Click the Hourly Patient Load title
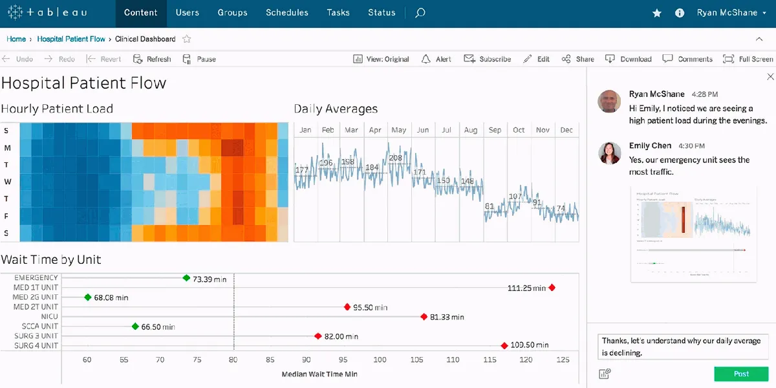The height and width of the screenshot is (388, 776). 57,109
